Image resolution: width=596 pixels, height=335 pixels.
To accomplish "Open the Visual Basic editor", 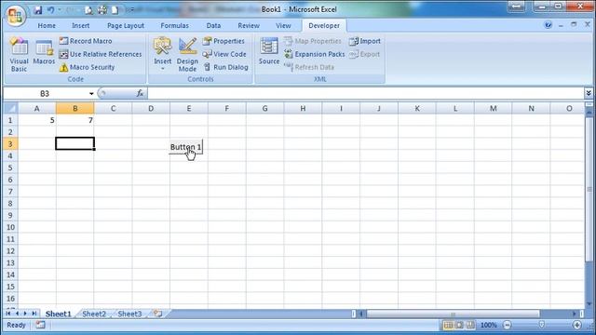I will pos(19,54).
